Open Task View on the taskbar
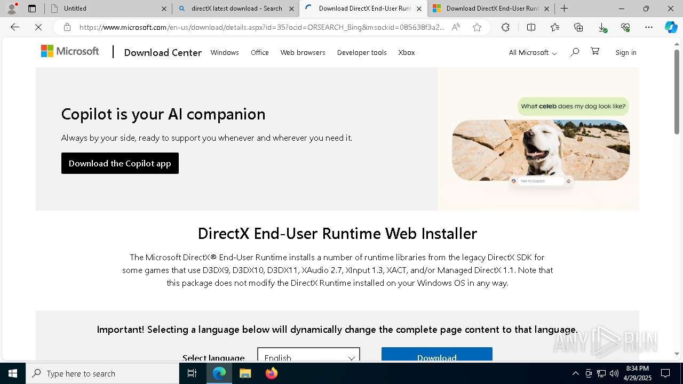This screenshot has height=384, width=683. click(x=192, y=373)
